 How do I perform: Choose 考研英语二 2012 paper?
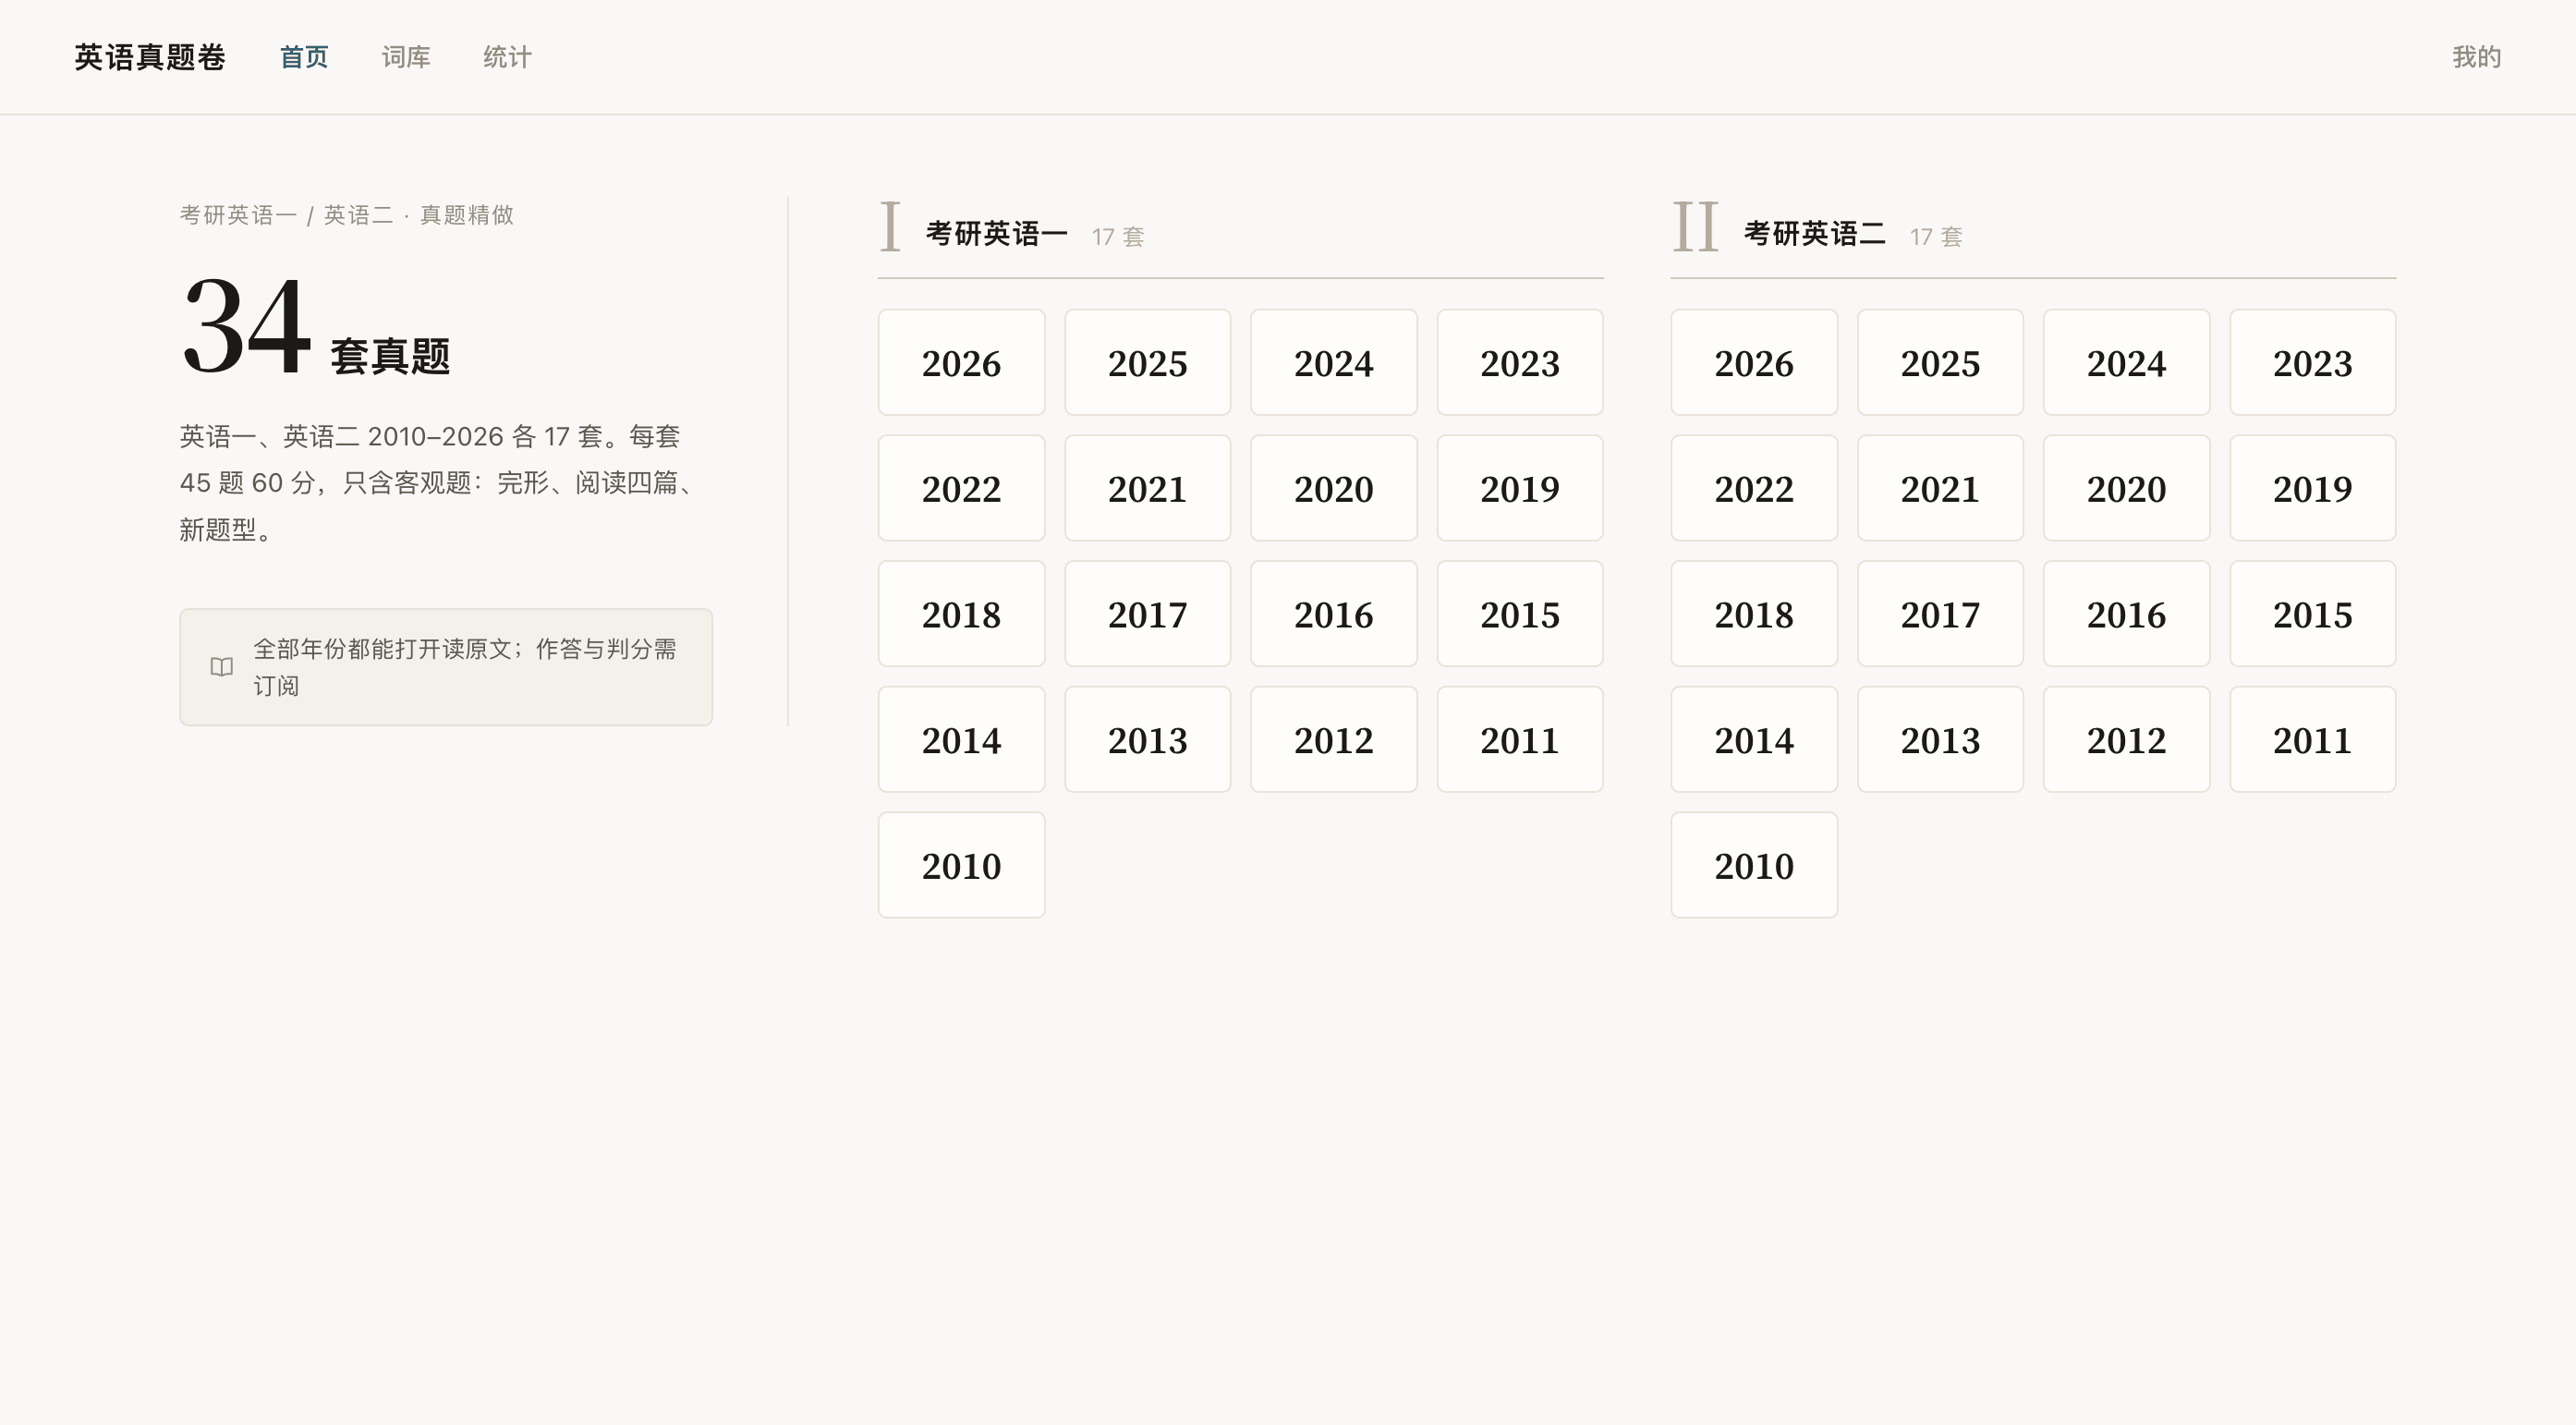(x=2126, y=739)
